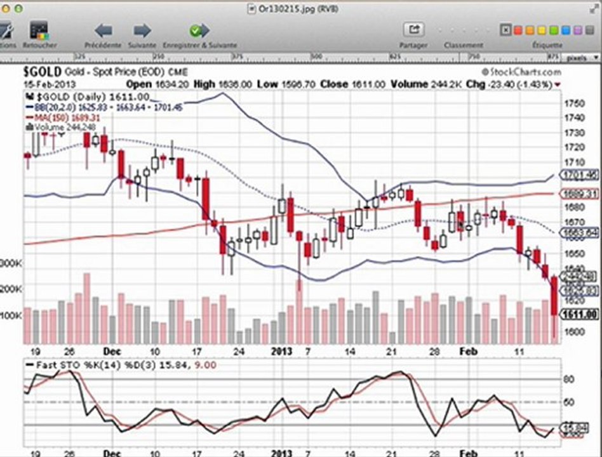Click the yellow minimize window button
Image resolution: width=602 pixels, height=457 pixels.
(x=5, y=8)
